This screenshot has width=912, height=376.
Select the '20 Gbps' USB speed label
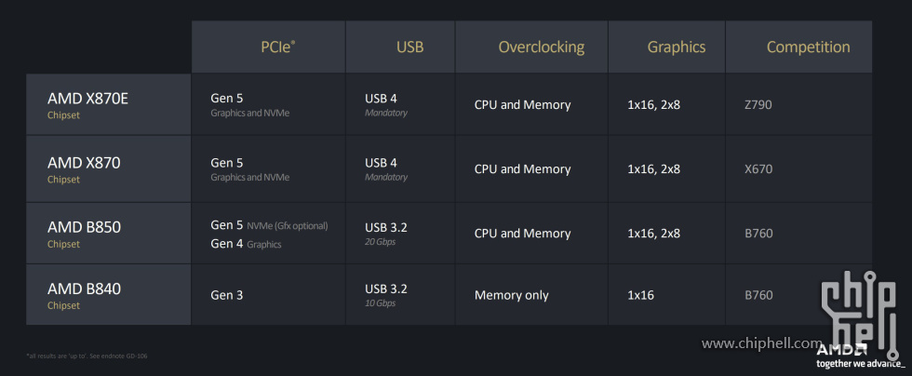tap(380, 242)
